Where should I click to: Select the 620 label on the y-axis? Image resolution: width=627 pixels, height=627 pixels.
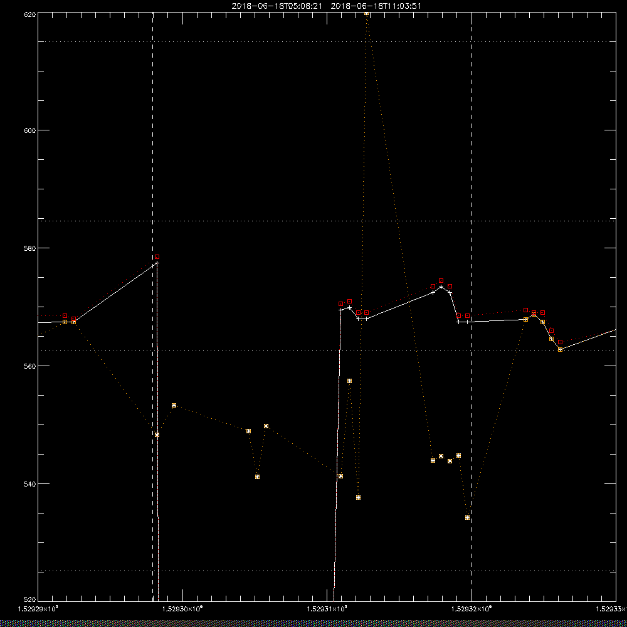click(31, 15)
